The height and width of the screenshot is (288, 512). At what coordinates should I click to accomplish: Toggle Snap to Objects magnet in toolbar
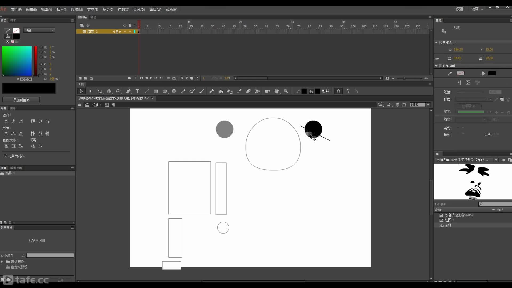338,91
